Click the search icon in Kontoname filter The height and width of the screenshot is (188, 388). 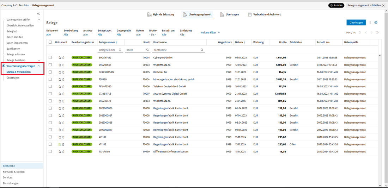[202, 50]
